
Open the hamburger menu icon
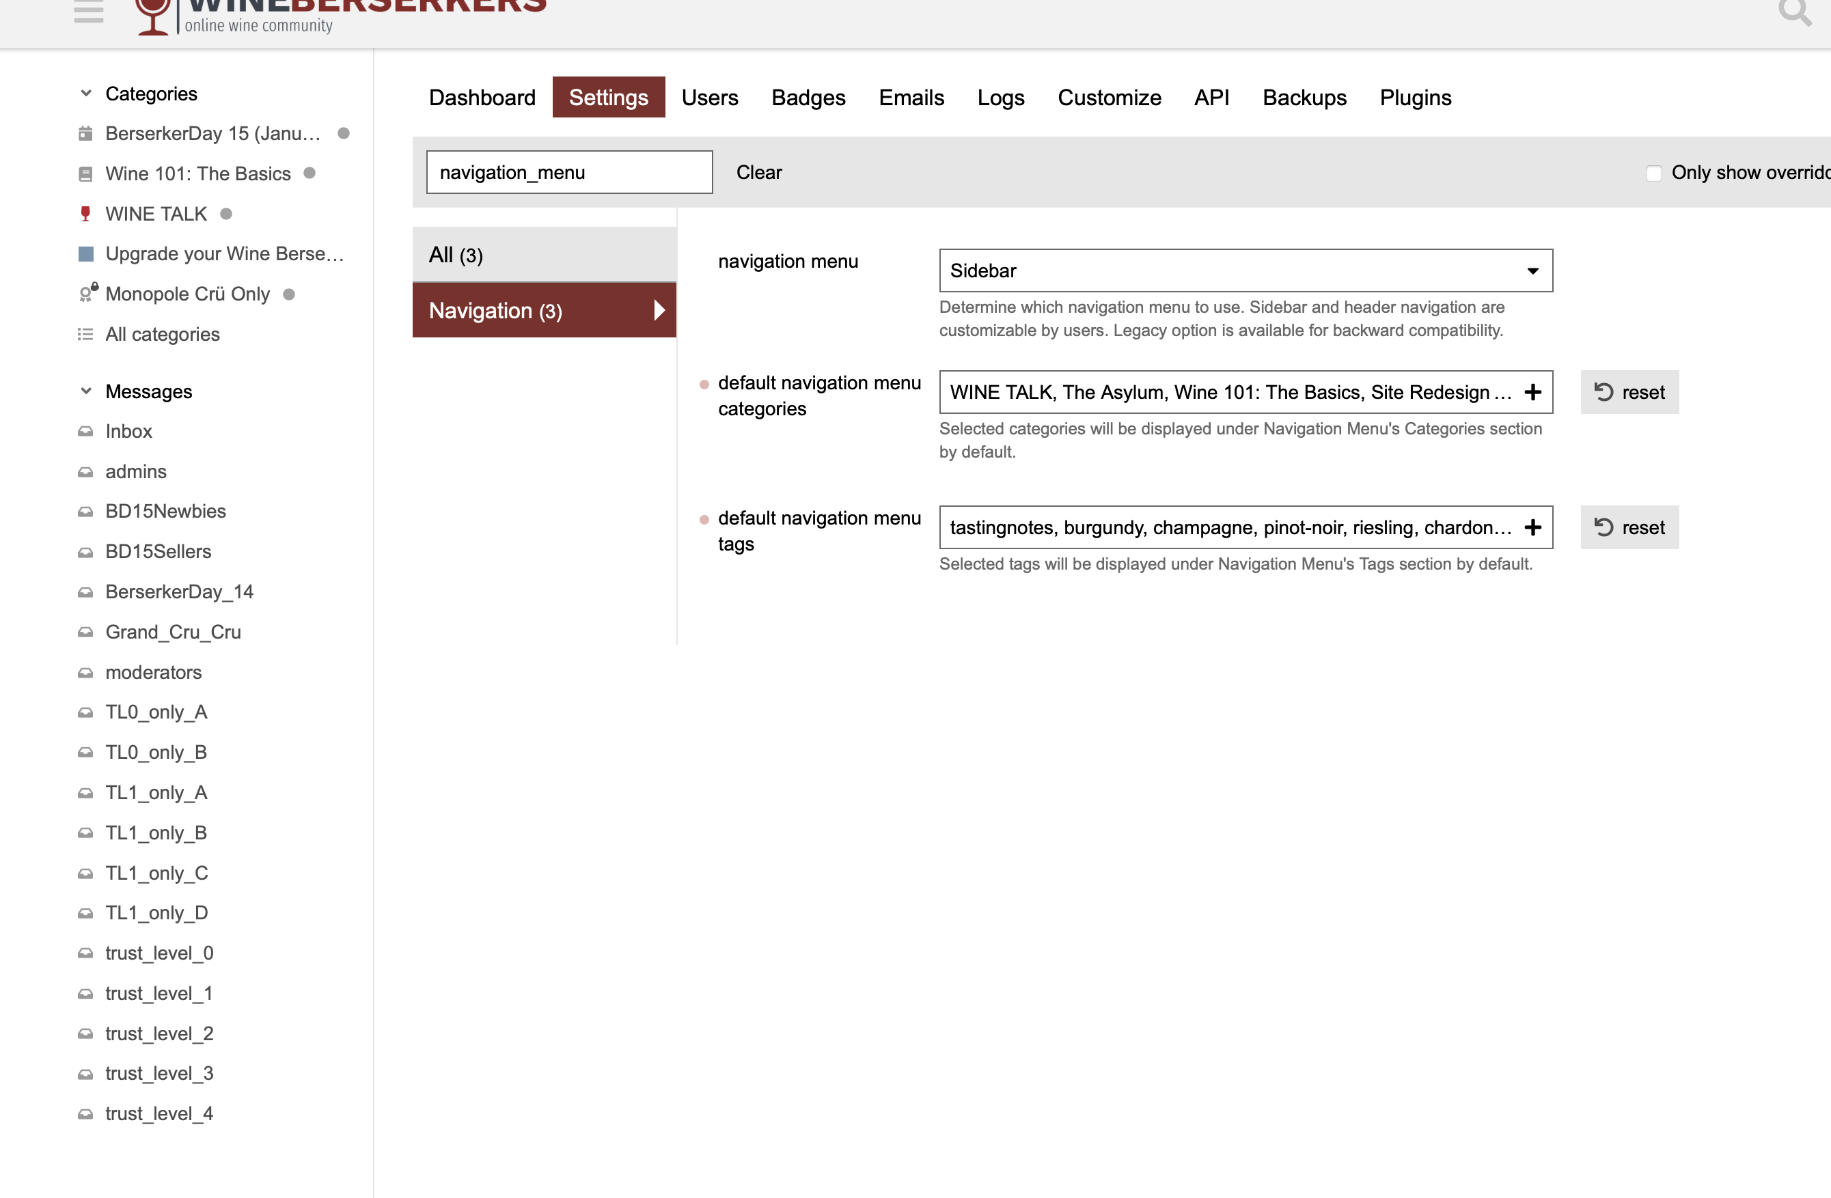point(88,12)
